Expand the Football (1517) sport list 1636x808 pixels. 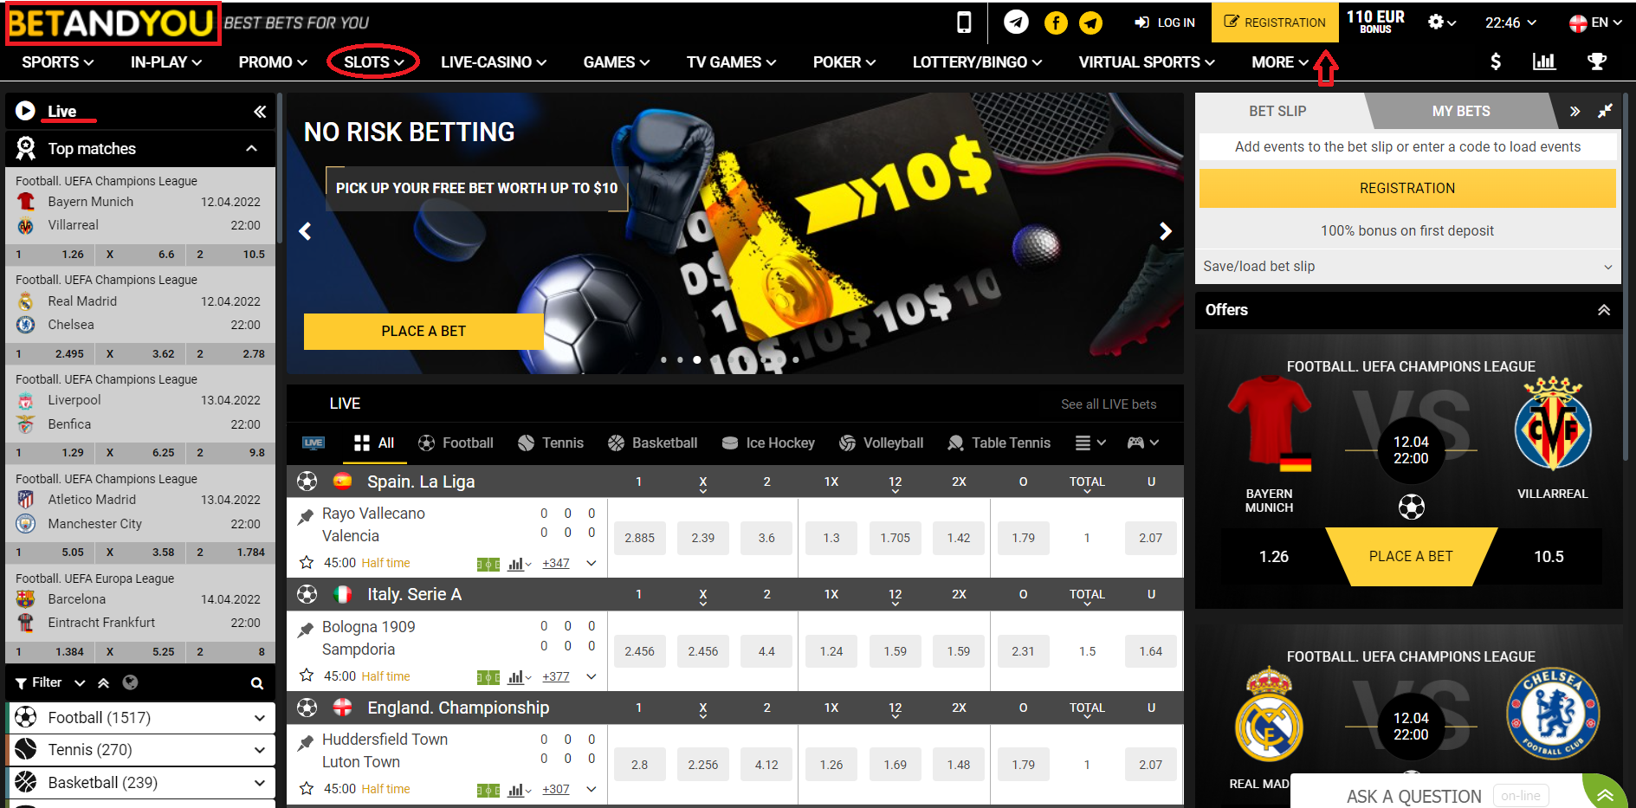259,718
